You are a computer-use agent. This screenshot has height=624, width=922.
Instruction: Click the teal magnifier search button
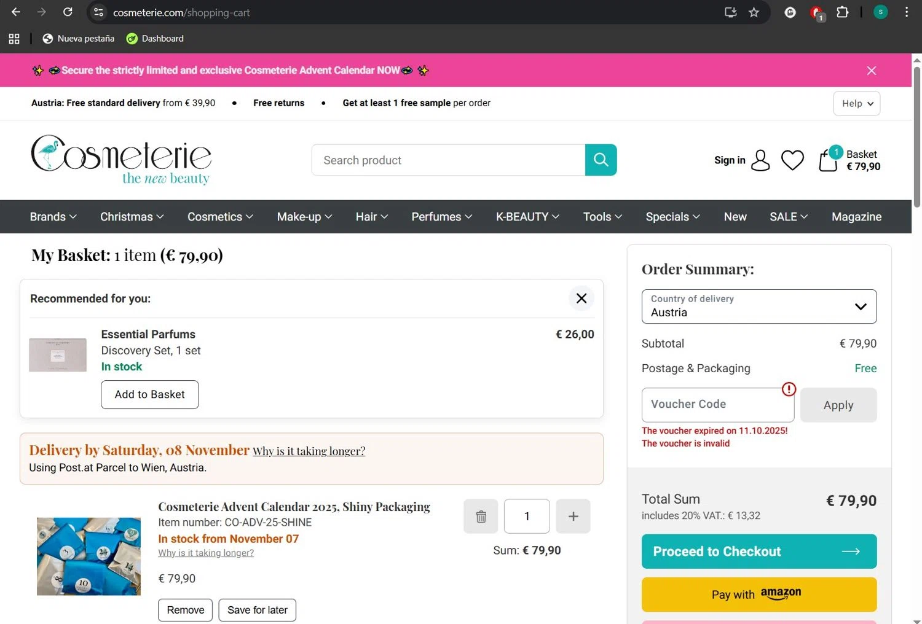tap(601, 160)
